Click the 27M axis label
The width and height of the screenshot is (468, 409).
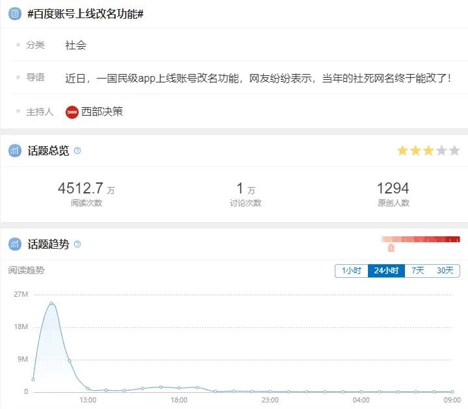coord(21,294)
